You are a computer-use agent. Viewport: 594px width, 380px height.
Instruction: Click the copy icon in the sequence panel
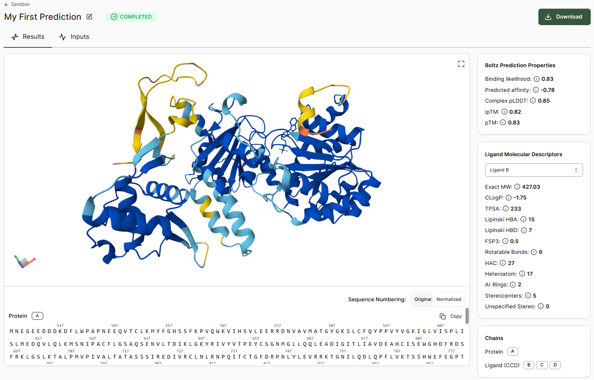tap(443, 316)
